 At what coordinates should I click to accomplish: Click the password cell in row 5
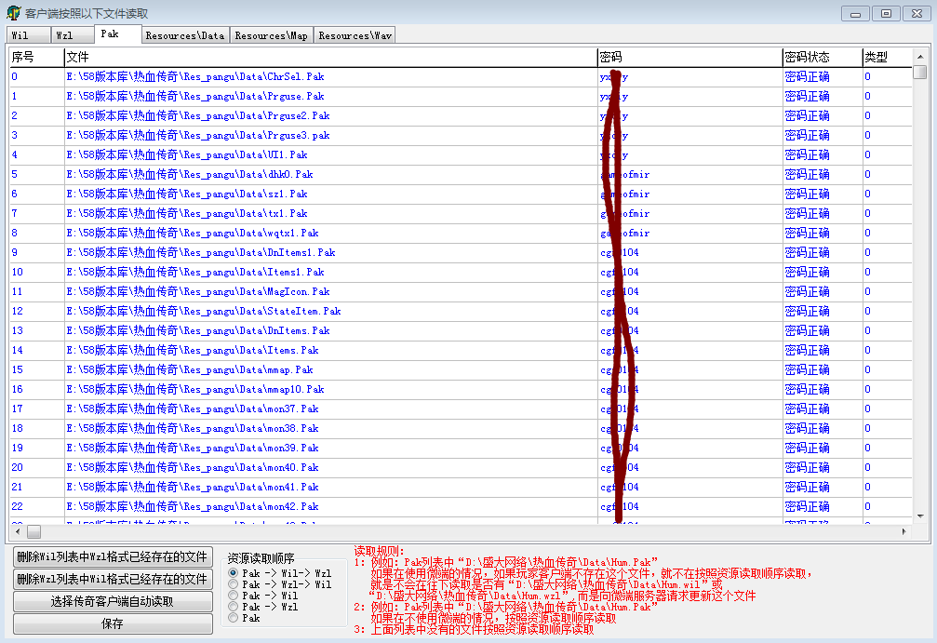tap(689, 175)
